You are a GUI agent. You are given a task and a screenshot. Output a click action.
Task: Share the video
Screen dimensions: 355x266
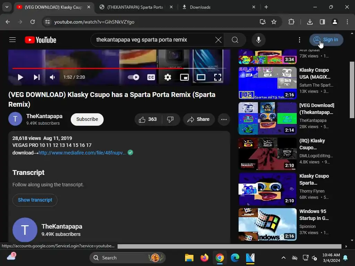[x=199, y=119]
